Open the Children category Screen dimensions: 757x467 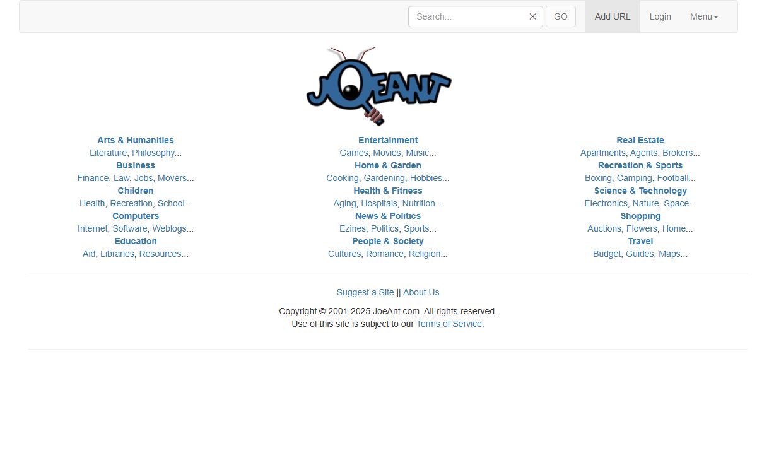tap(136, 191)
